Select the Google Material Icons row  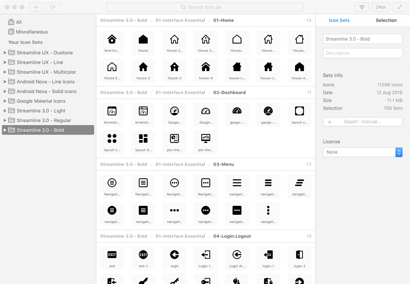(48, 101)
